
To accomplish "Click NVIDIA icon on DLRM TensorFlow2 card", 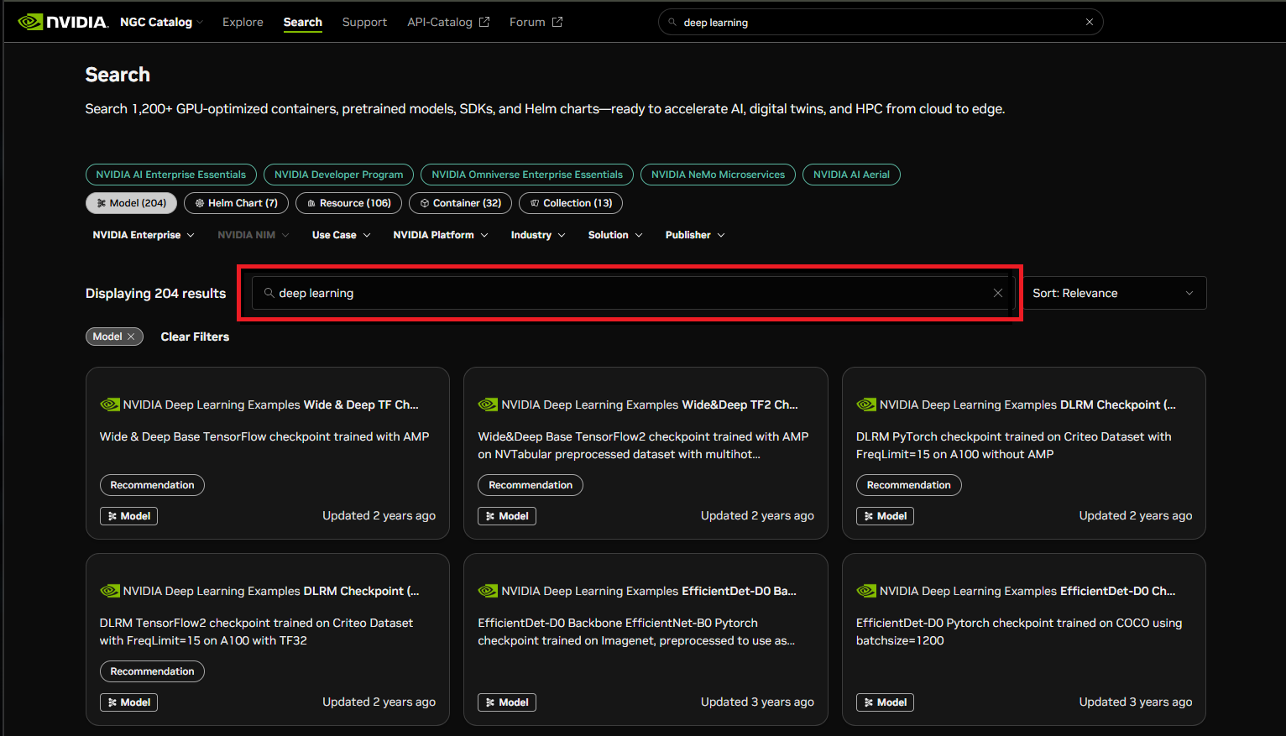I will [110, 591].
